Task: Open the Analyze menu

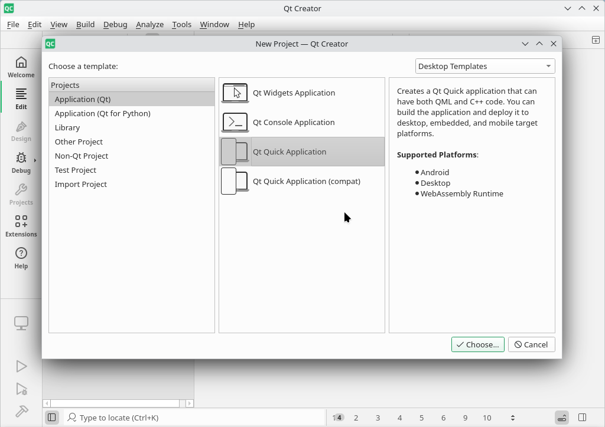Action: pos(149,25)
